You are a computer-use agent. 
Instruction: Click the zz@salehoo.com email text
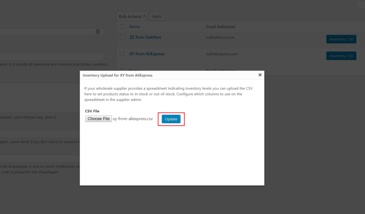220,37
